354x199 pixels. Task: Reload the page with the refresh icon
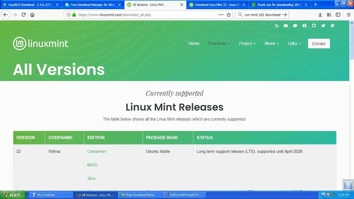(24, 15)
